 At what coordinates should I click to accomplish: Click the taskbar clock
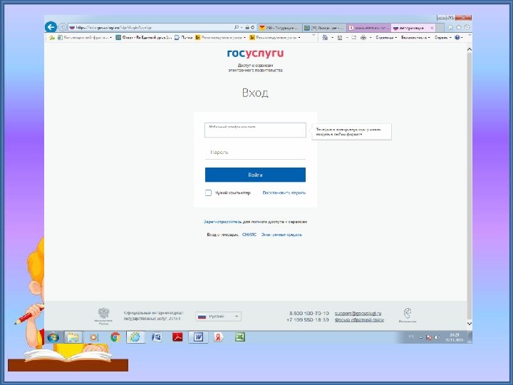tap(454, 337)
